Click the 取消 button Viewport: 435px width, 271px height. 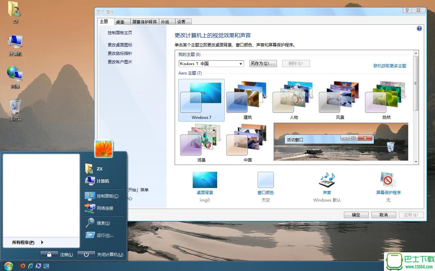pos(384,215)
